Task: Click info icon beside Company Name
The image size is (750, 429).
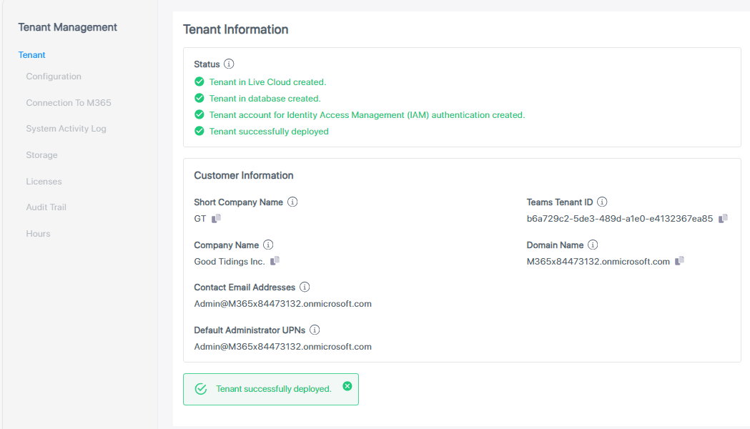Action: [268, 245]
